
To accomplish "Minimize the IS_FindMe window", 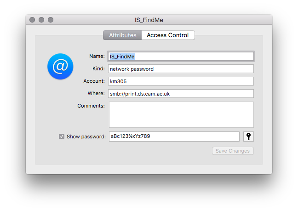I will [x=41, y=20].
